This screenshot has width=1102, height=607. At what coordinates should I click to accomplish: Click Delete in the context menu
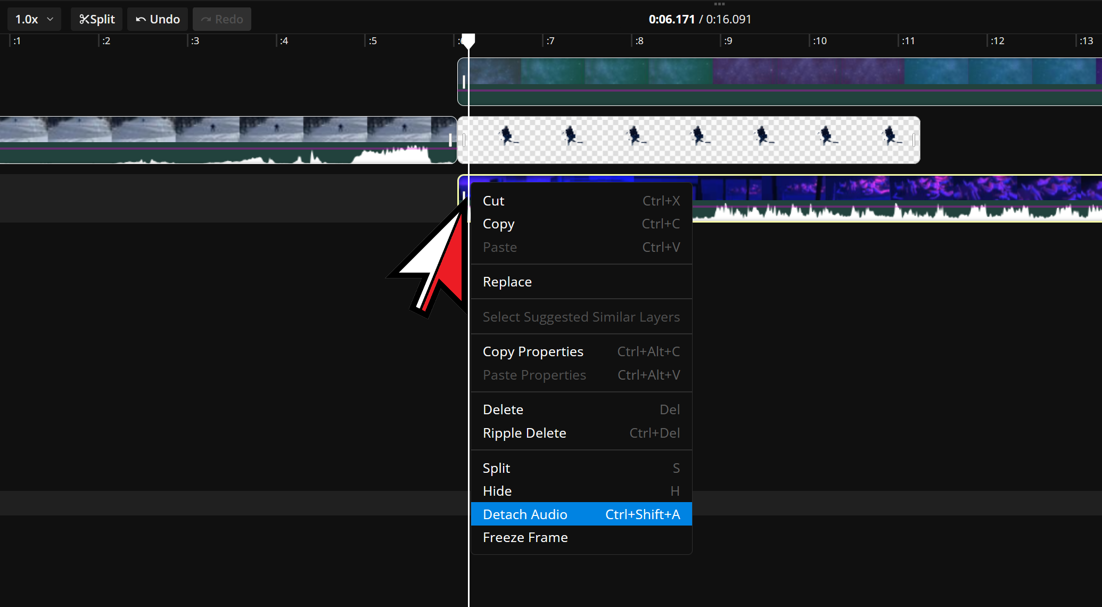581,409
